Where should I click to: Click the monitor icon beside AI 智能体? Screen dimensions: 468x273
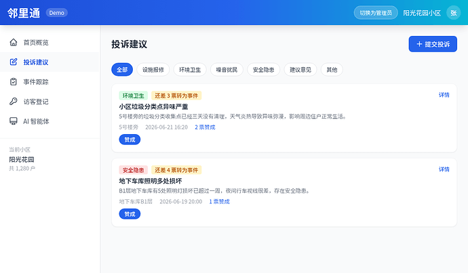coord(14,121)
